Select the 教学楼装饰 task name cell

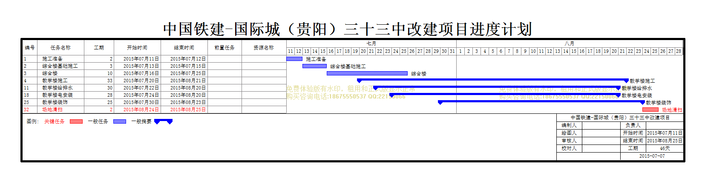[x=60, y=102]
